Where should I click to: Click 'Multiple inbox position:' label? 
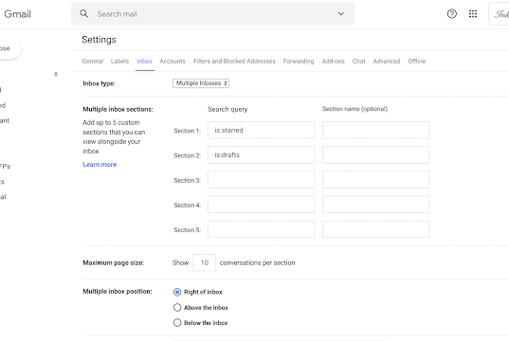[x=118, y=292]
